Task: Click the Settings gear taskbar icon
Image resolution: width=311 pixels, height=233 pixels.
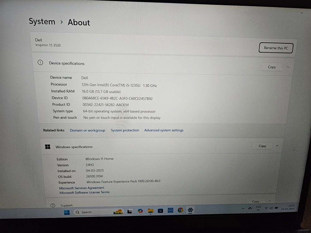Action: pos(190,210)
